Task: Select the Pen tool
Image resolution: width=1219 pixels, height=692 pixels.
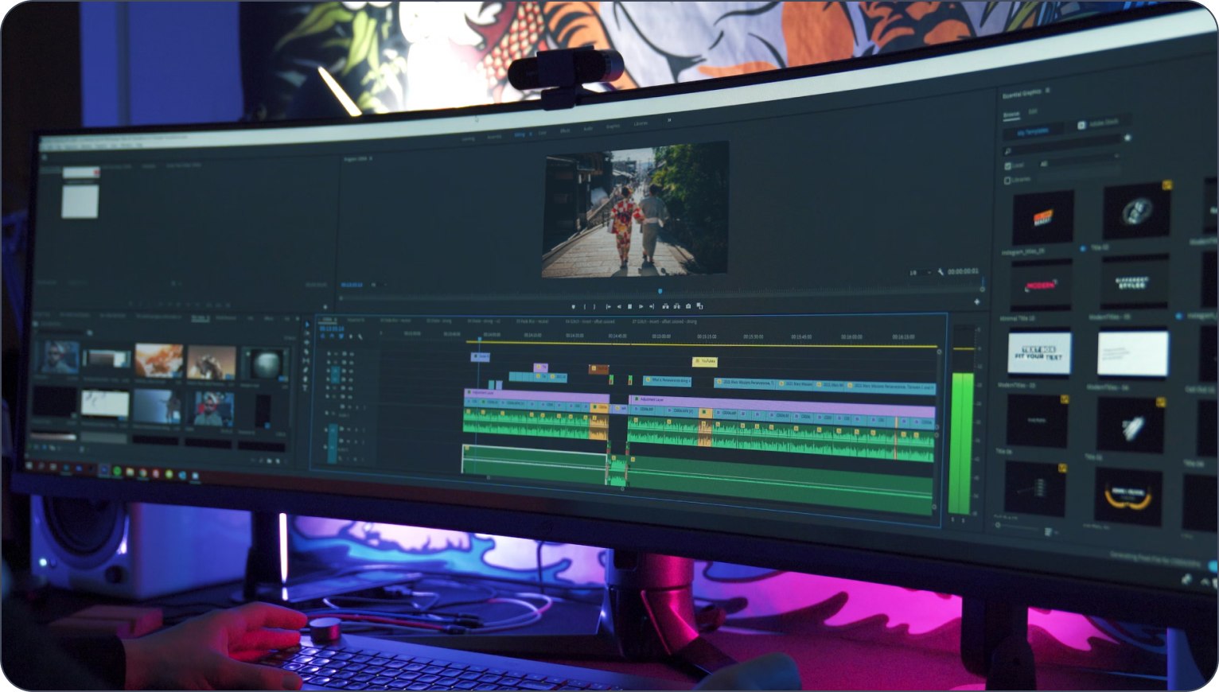Action: point(306,370)
